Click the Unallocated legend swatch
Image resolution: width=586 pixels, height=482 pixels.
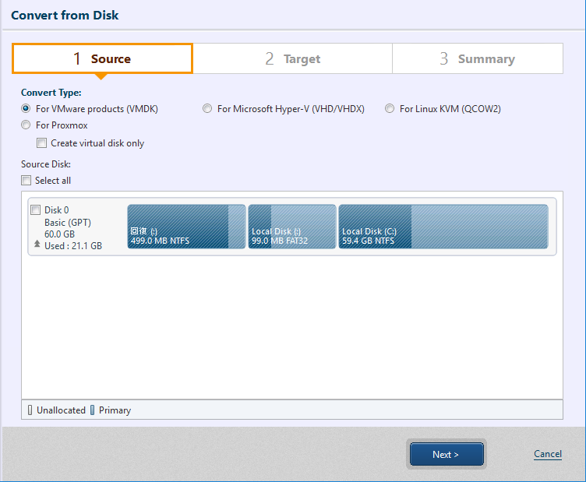pyautogui.click(x=30, y=410)
